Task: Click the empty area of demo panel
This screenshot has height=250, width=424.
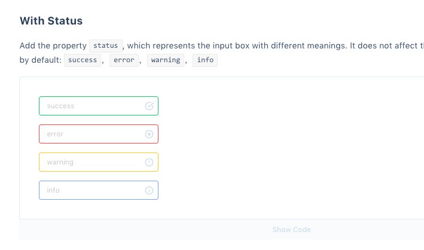Action: 289,149
